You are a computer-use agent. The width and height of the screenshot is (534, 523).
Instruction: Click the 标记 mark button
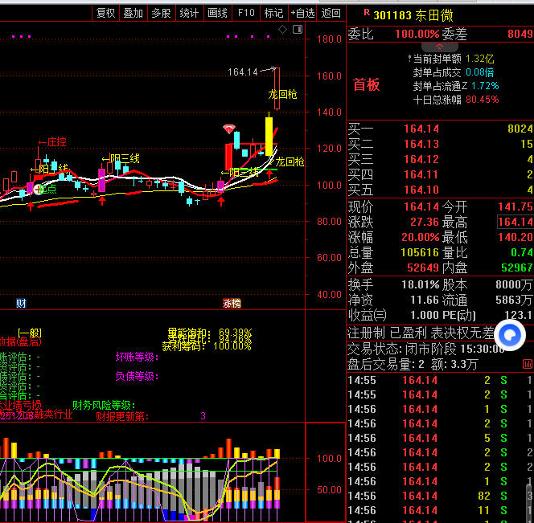273,13
